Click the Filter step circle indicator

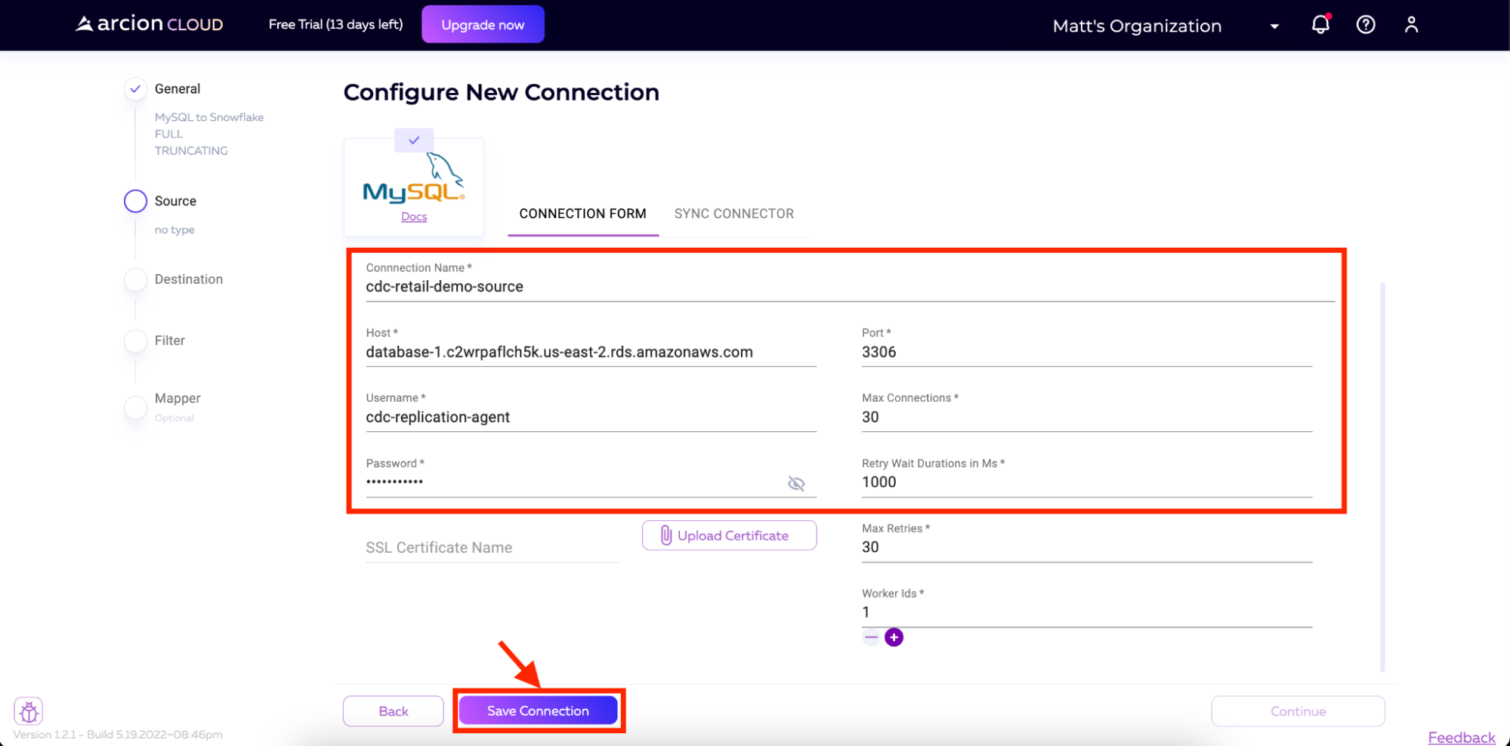[x=135, y=341]
